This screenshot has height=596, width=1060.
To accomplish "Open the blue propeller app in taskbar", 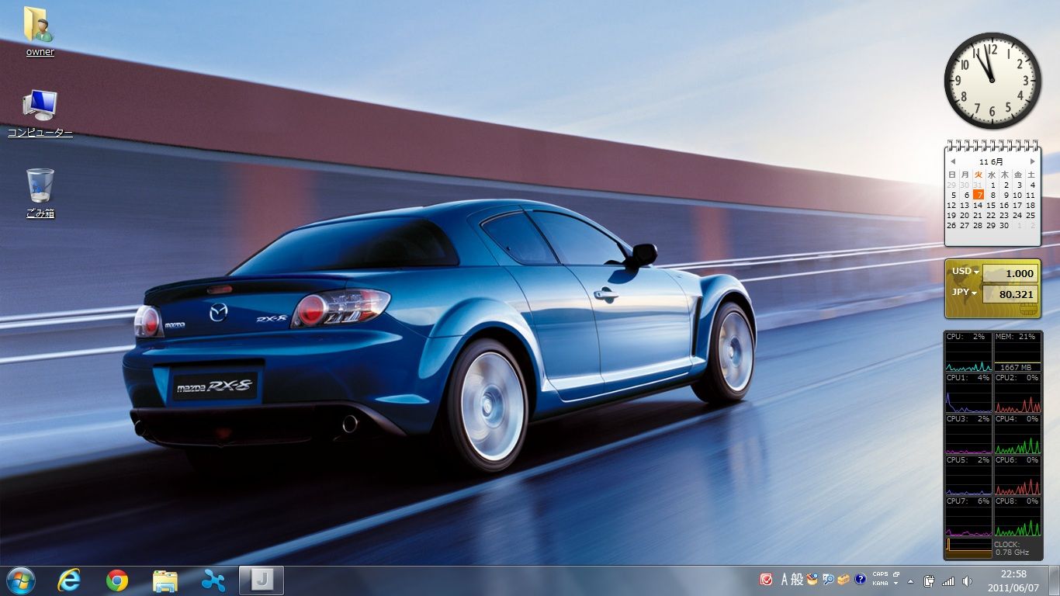I will 213,580.
